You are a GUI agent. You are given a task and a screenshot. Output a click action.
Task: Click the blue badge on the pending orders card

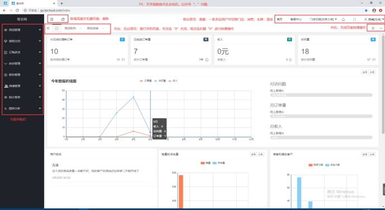tap(122, 39)
